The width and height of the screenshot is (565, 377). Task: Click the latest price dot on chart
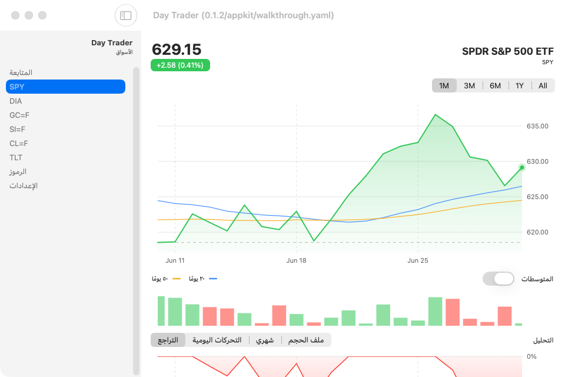coord(522,167)
